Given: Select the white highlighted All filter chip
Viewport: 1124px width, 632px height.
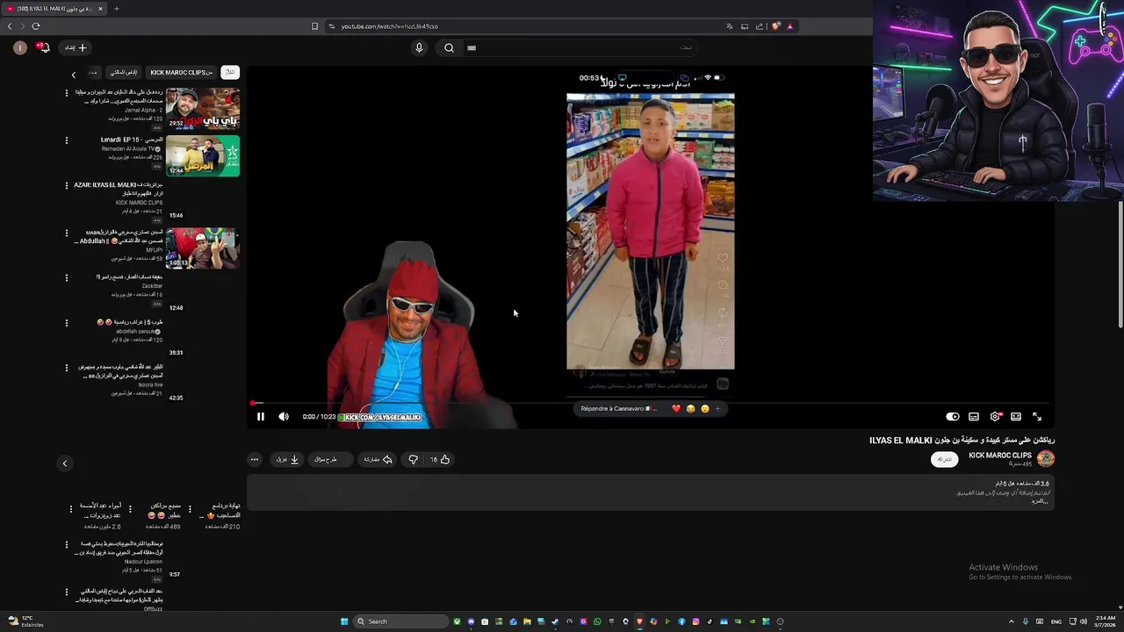Looking at the screenshot, I should [230, 72].
